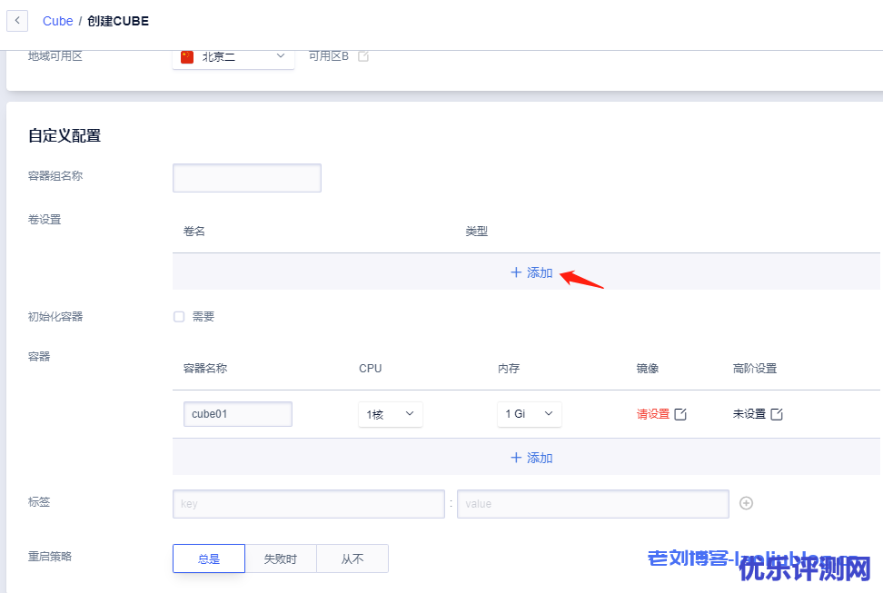Click the tag key input field
Viewport: 883px width, 593px height.
(x=309, y=504)
